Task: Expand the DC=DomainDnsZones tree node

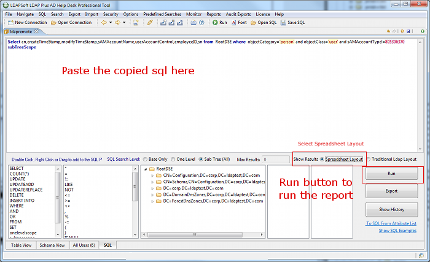Action: point(152,195)
